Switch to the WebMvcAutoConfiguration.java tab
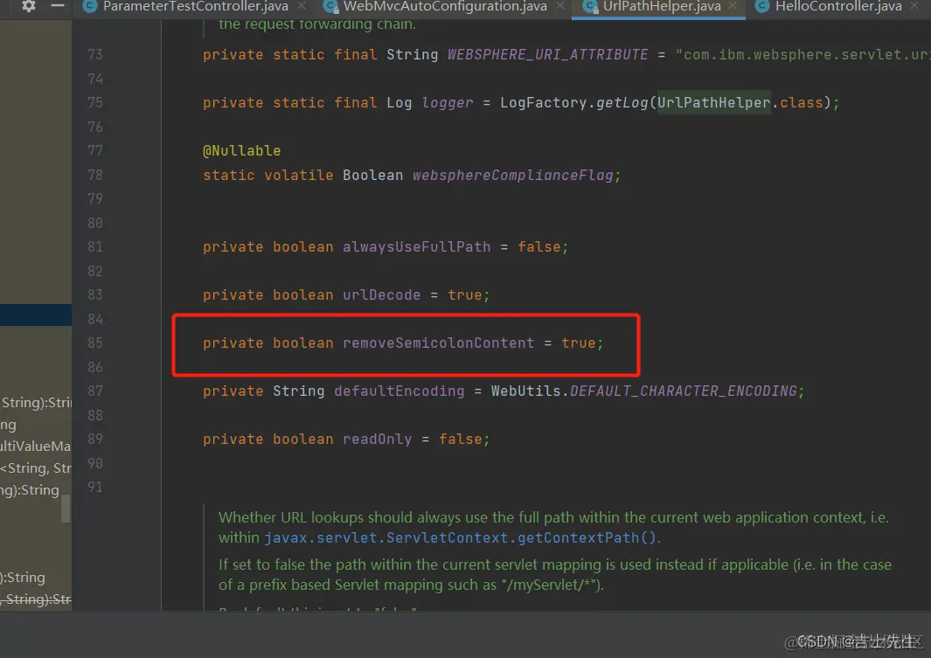 click(445, 6)
